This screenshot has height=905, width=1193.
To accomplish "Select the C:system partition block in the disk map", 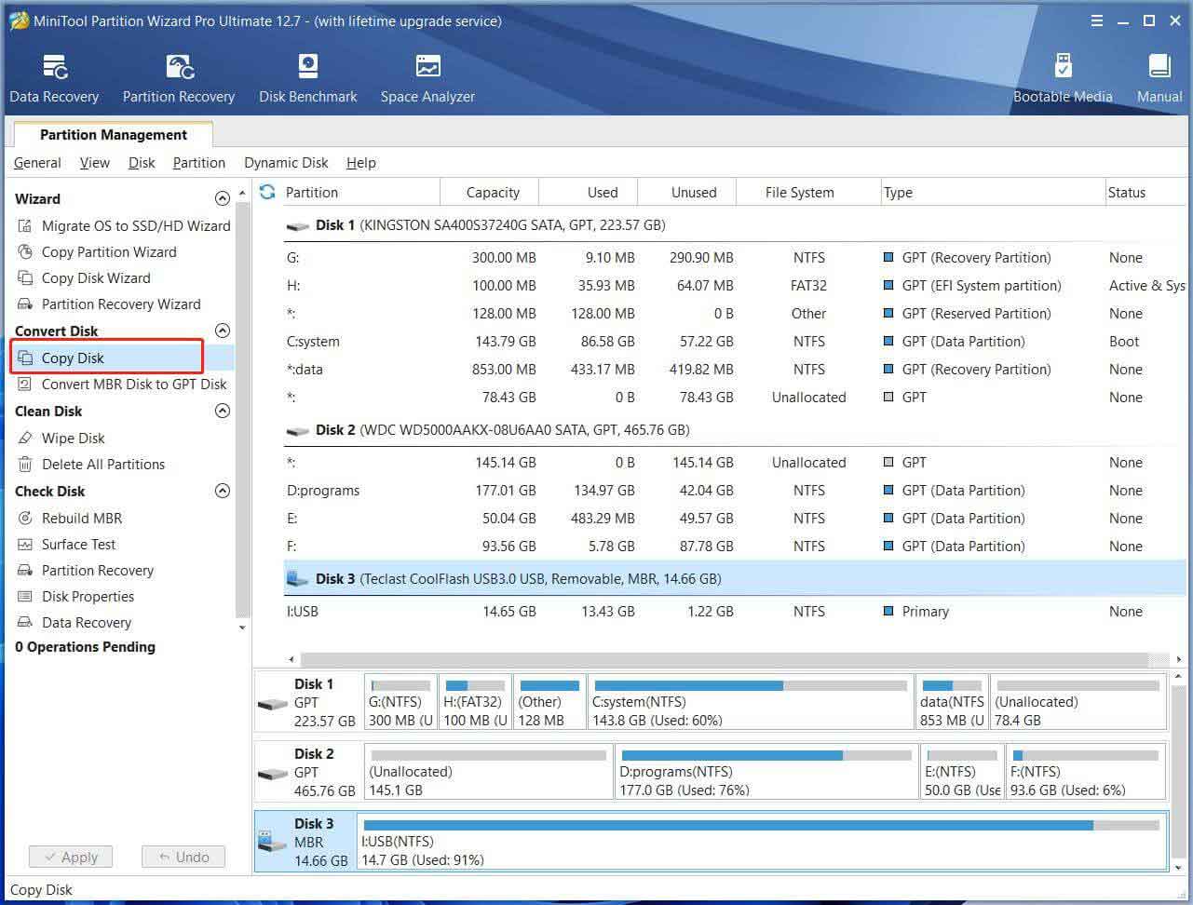I will click(751, 702).
